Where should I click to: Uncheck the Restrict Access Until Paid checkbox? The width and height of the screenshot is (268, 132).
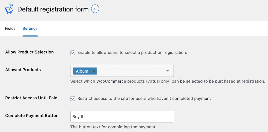pyautogui.click(x=73, y=98)
